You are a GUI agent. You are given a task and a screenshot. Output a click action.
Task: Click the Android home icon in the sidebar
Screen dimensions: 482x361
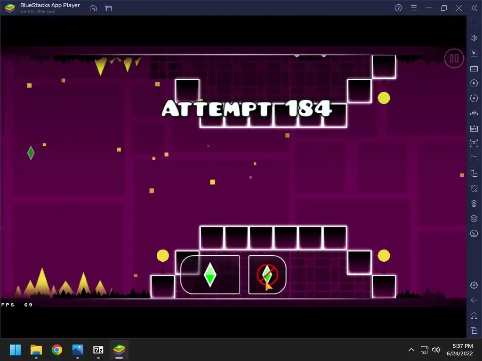click(x=474, y=315)
